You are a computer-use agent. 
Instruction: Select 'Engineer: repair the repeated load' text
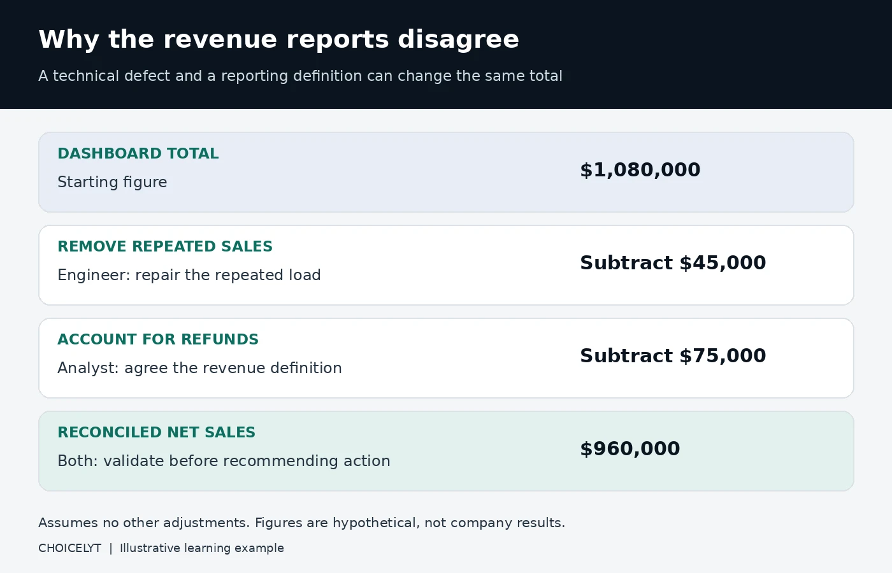(x=189, y=275)
